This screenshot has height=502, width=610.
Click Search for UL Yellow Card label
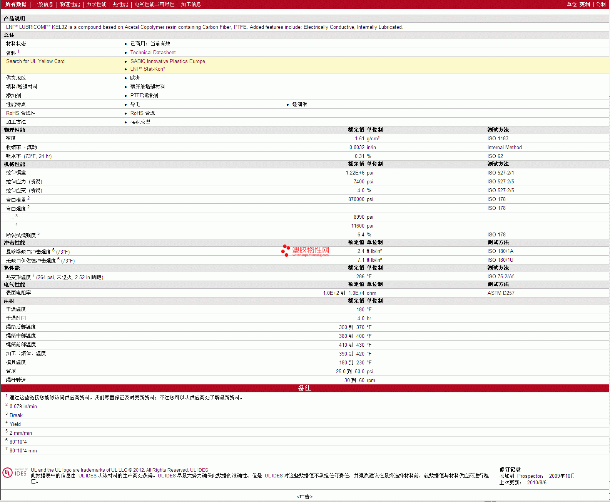click(x=35, y=61)
